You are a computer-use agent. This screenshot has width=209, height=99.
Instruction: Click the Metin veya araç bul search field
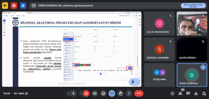[x=124, y=16]
